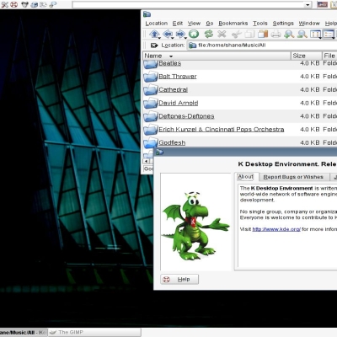Open the Go menu

tap(210, 24)
